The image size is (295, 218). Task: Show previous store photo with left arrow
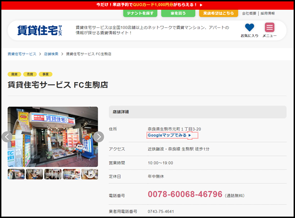click(7, 137)
